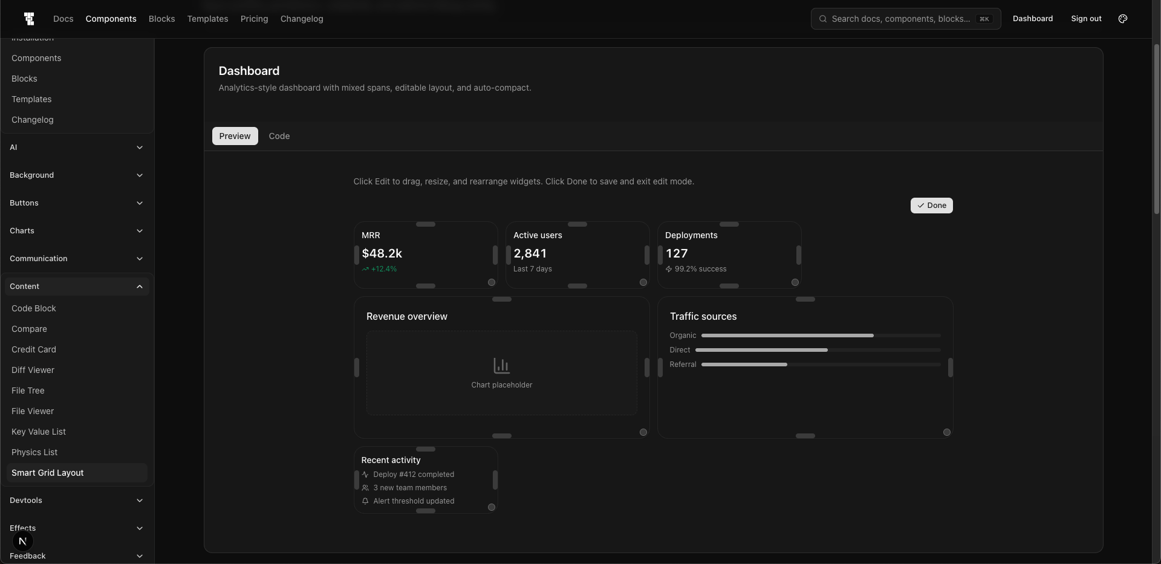Click the Active users top drag handle
This screenshot has height=564, width=1161.
(577, 224)
